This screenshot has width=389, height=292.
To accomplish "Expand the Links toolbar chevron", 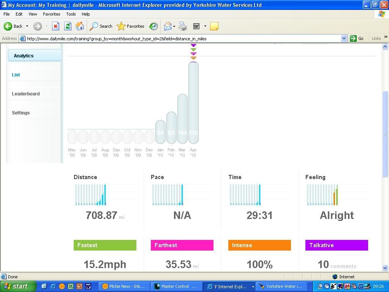I will (386, 37).
